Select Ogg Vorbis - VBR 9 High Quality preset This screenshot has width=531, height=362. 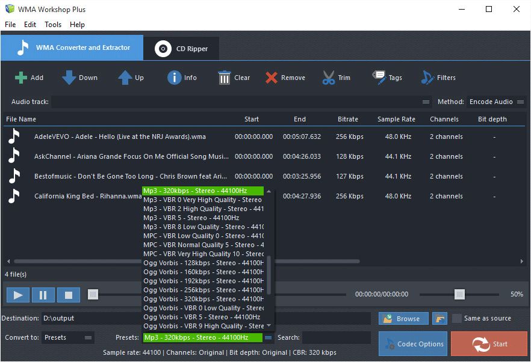(x=203, y=326)
